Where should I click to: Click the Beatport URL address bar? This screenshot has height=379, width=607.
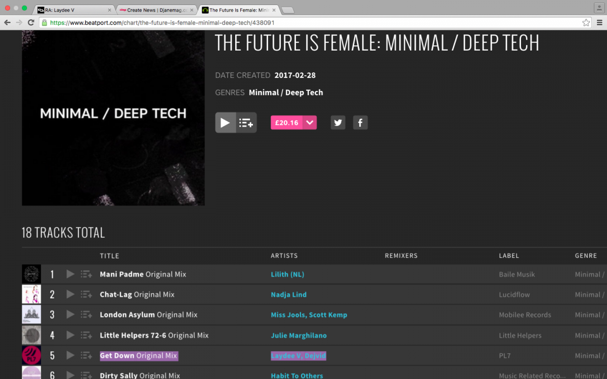pyautogui.click(x=303, y=23)
